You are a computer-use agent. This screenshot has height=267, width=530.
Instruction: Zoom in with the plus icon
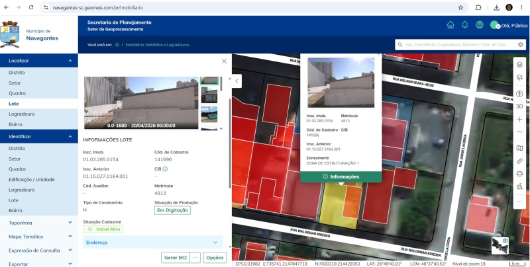[x=519, y=120]
